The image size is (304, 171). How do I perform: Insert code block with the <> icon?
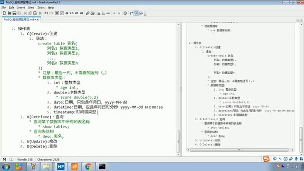[x=72, y=13]
